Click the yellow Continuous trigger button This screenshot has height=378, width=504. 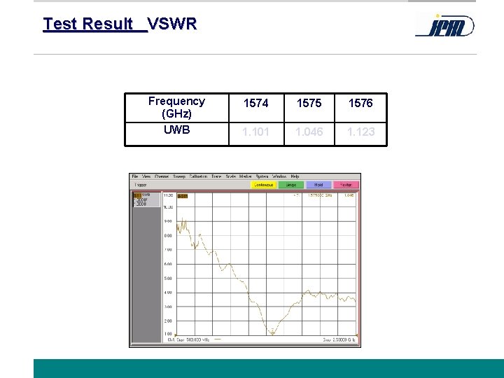click(263, 185)
